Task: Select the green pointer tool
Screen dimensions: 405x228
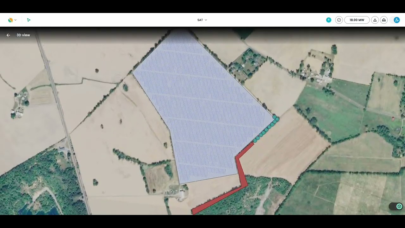Action: coord(29,20)
